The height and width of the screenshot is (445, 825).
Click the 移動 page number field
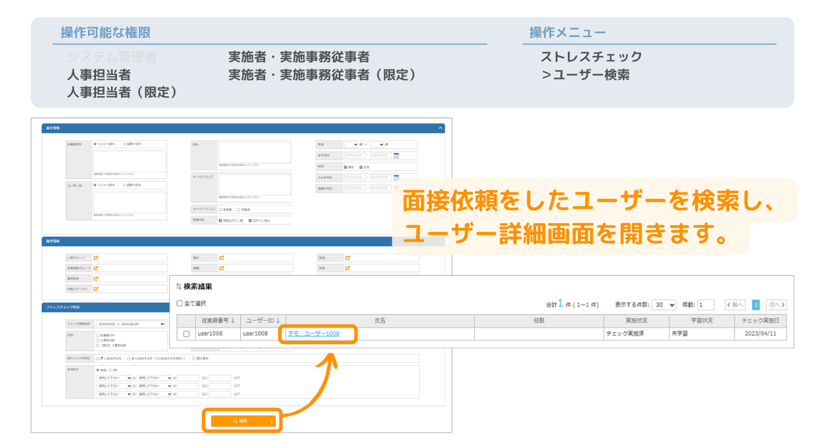pyautogui.click(x=705, y=305)
